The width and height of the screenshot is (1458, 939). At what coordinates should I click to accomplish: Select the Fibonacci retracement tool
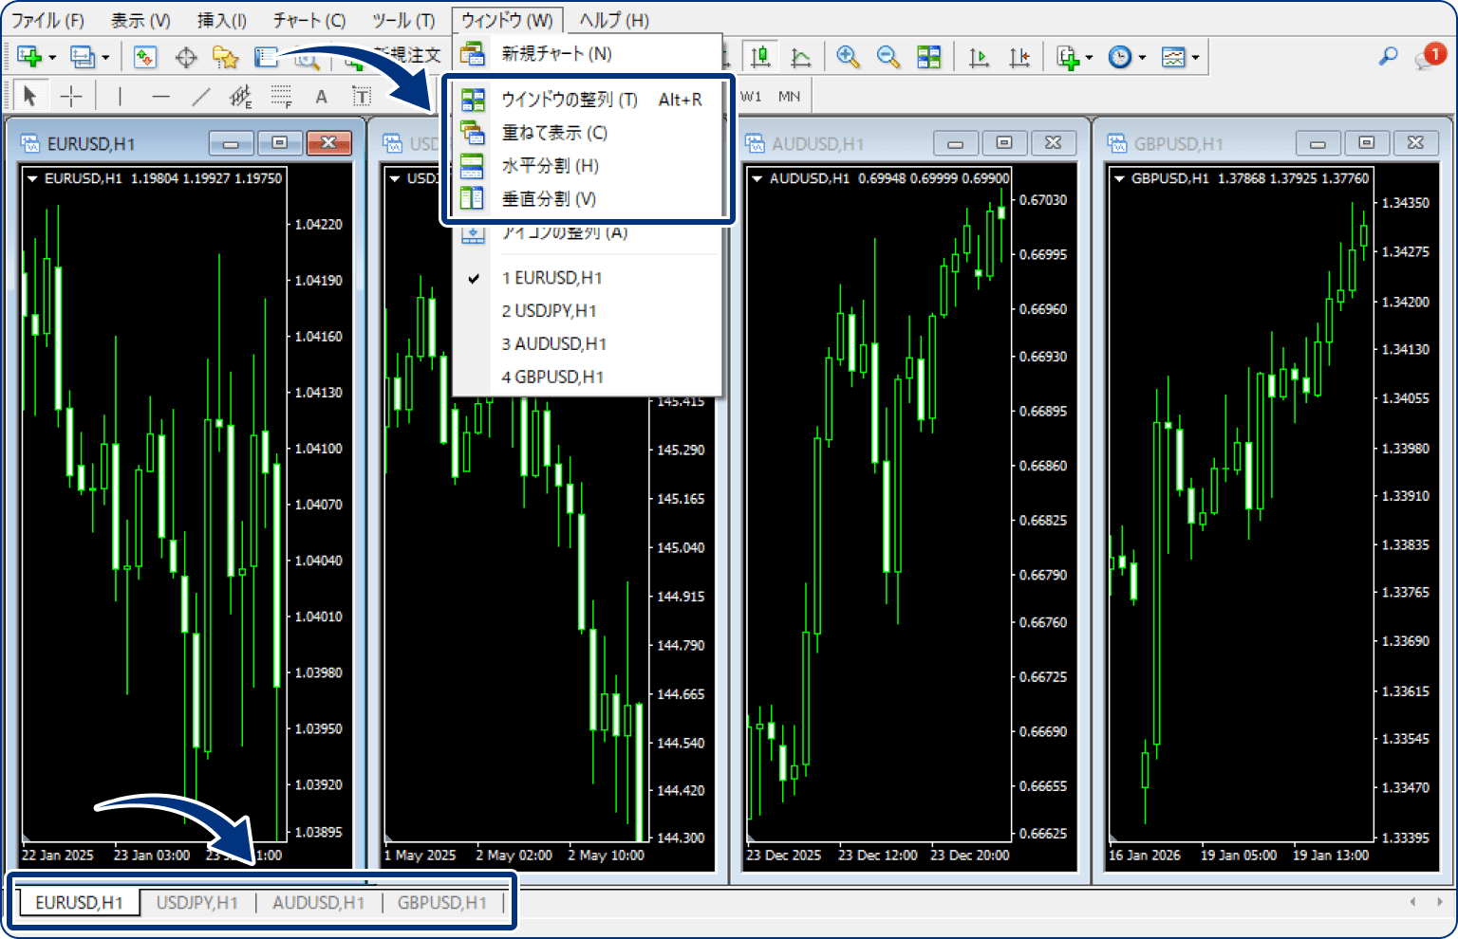281,96
